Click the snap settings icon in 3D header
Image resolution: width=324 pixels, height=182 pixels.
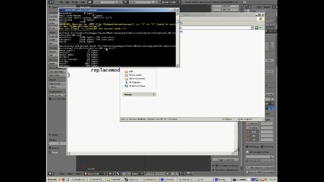pyautogui.click(x=182, y=174)
